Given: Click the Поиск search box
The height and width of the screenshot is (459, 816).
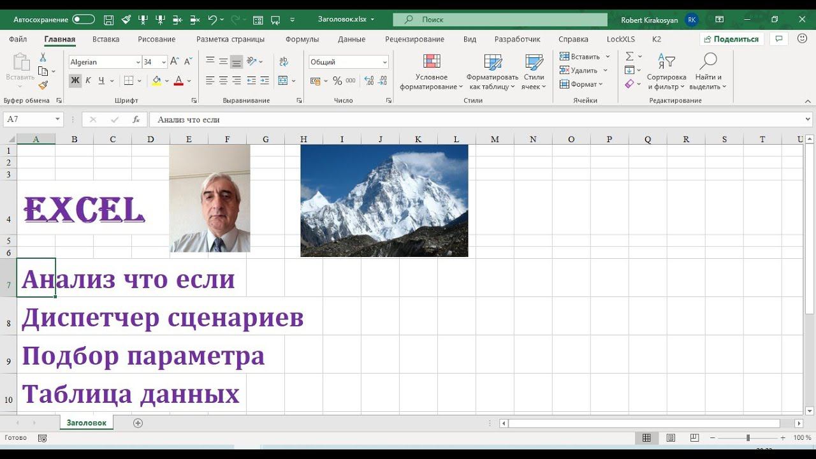Looking at the screenshot, I should click(x=500, y=20).
